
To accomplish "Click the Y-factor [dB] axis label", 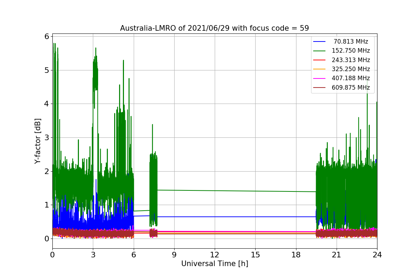I will [38, 141].
